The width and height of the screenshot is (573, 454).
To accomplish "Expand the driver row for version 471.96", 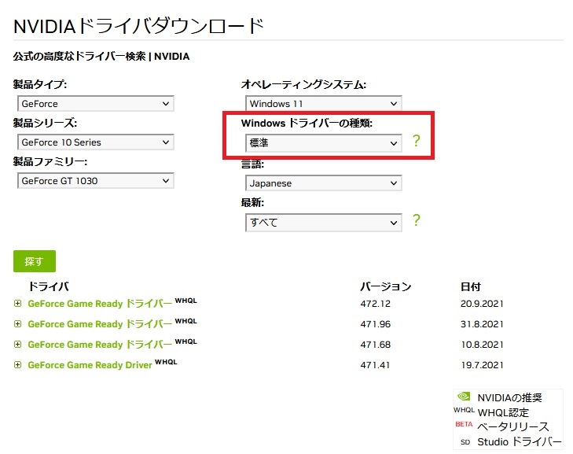I will pos(18,324).
